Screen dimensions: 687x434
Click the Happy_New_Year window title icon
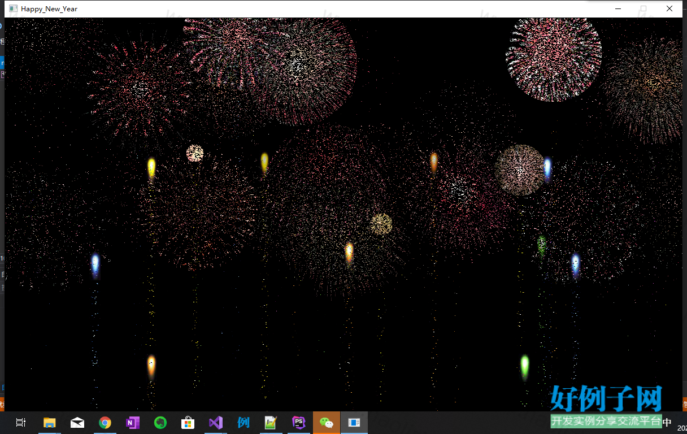pos(13,8)
